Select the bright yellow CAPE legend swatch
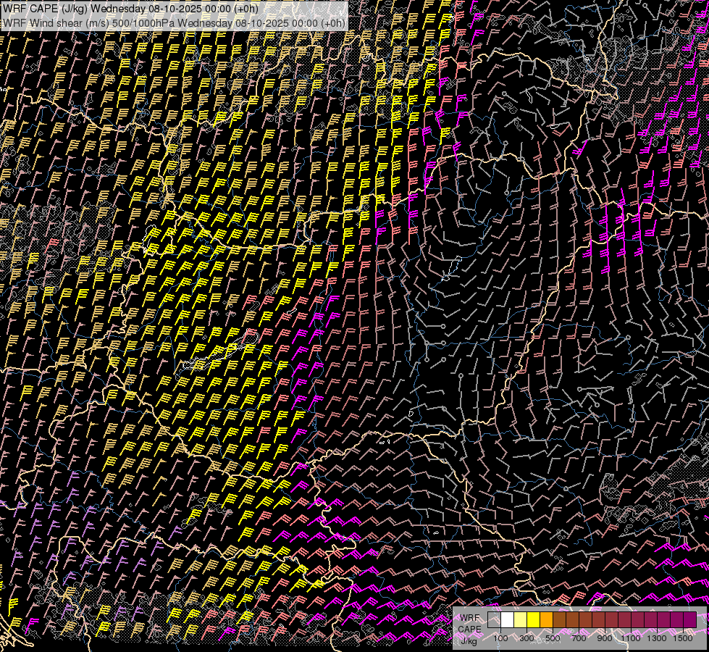 pyautogui.click(x=533, y=620)
